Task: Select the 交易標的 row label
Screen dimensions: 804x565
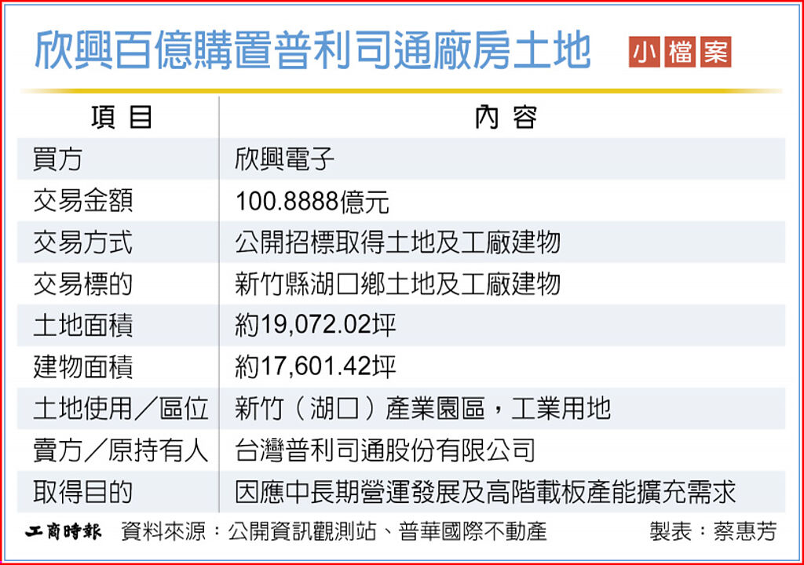Action: 83,283
